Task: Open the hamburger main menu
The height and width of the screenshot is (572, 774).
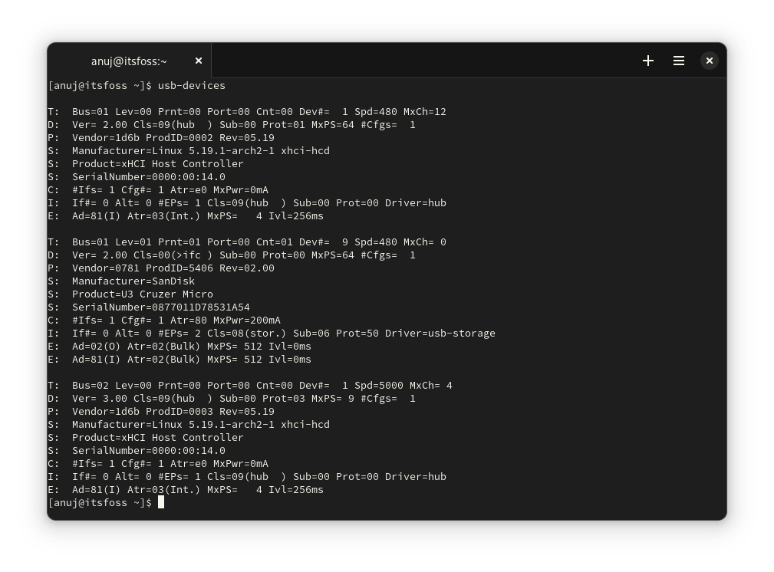Action: coord(679,61)
